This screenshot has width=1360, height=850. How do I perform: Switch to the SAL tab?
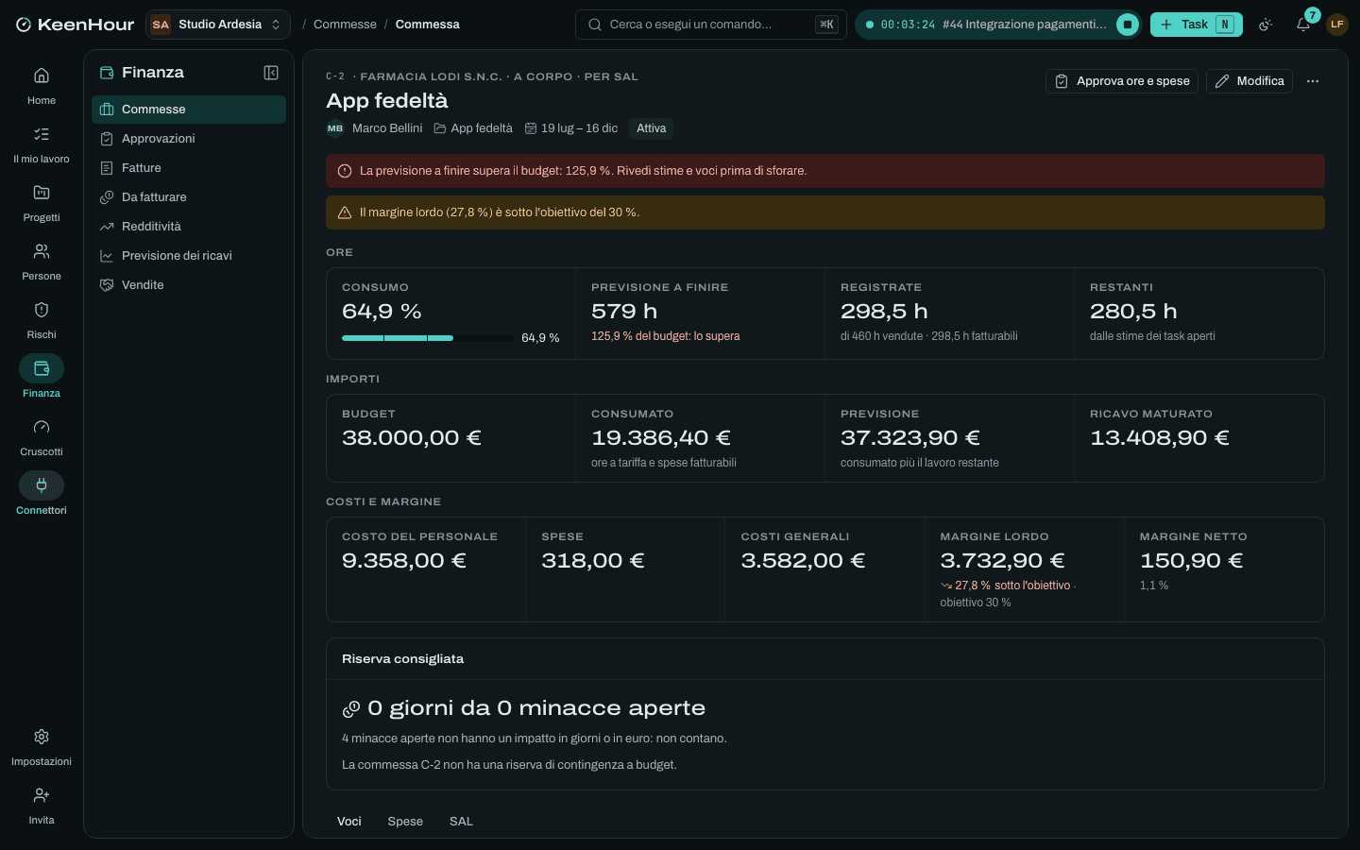coord(461,822)
